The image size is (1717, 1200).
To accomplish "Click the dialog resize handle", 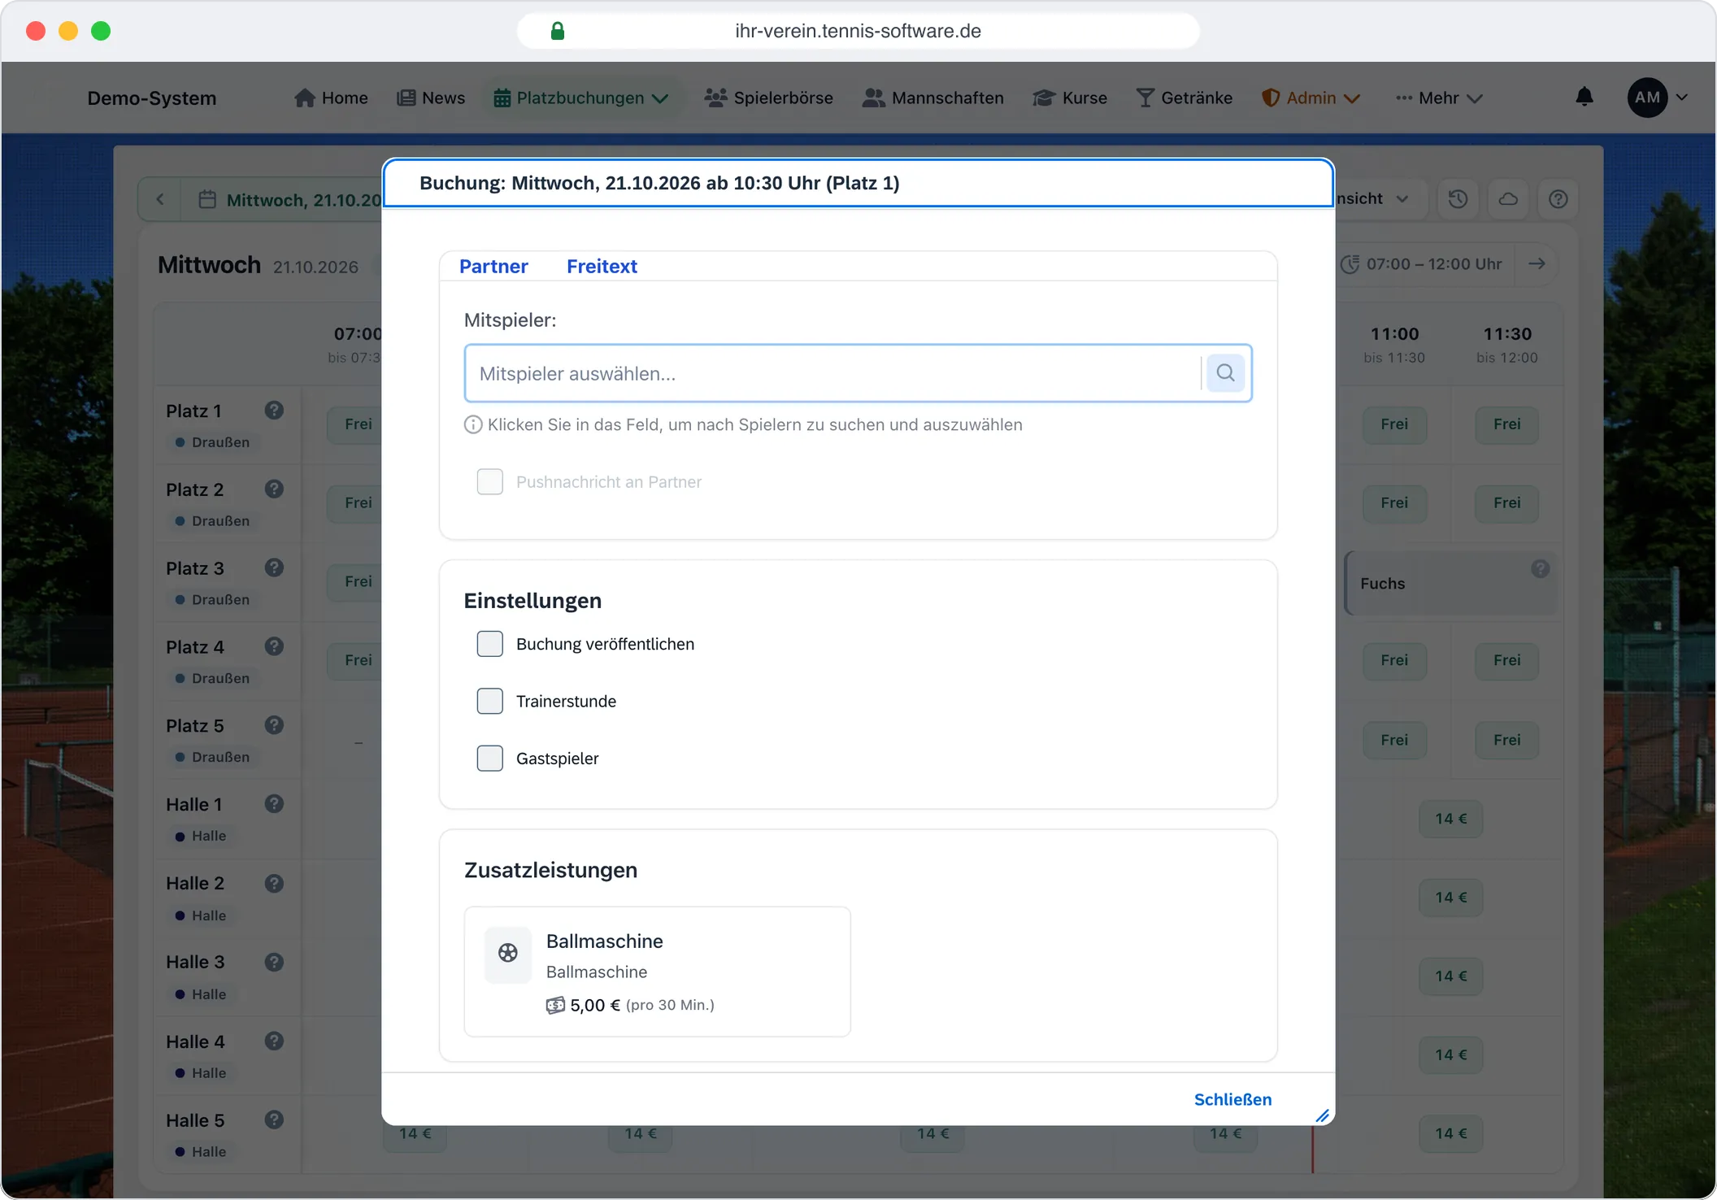I will [1323, 1115].
